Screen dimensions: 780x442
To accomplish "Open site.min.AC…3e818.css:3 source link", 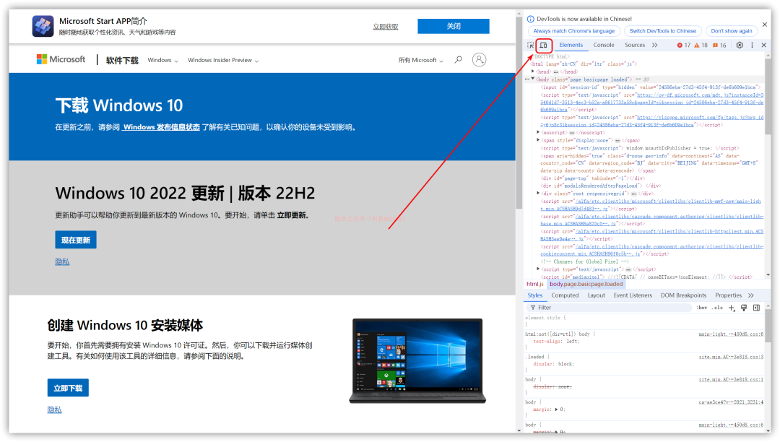I will click(731, 357).
